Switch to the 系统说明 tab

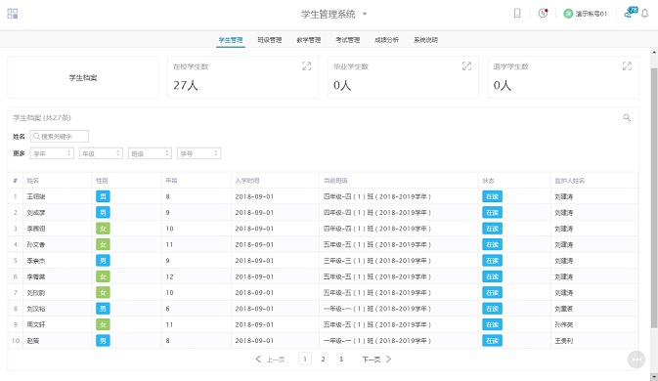pos(425,40)
